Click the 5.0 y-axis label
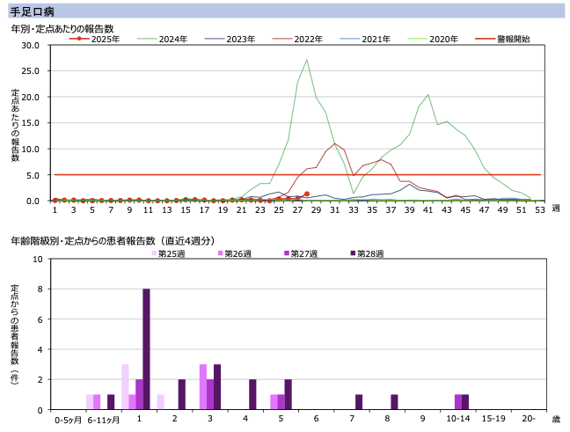 click(x=33, y=175)
